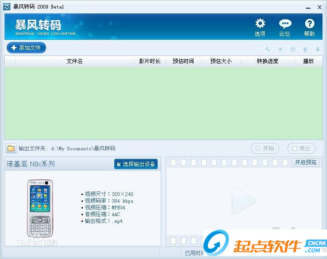This screenshot has width=327, height=259.
Task: Click the 选择输出设备 button
Action: (136, 164)
